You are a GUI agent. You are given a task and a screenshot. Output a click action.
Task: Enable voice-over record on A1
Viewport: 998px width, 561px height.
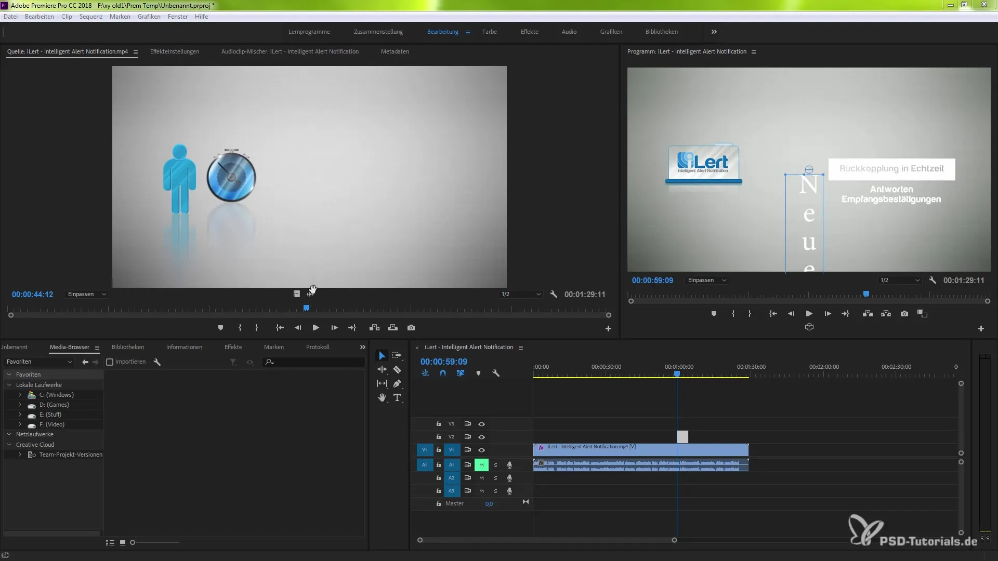point(509,465)
